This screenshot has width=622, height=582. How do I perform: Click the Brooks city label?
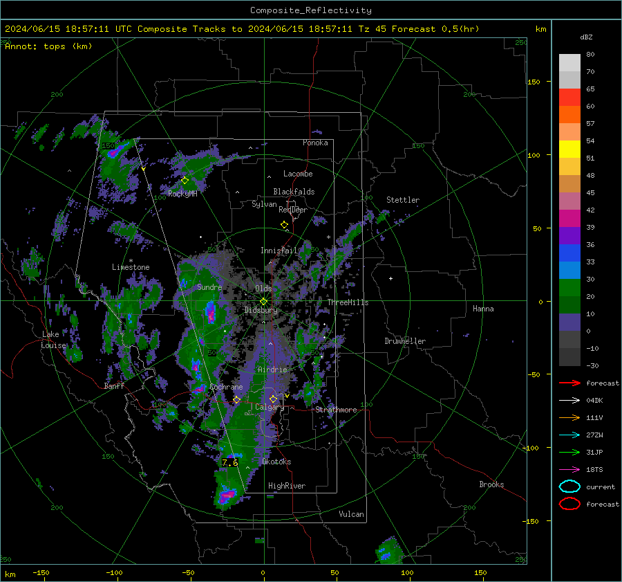click(x=491, y=484)
